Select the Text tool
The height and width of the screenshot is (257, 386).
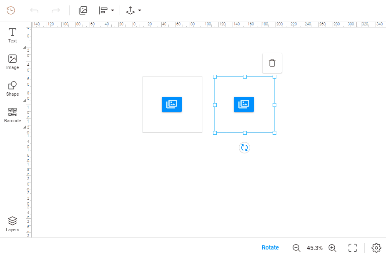pyautogui.click(x=13, y=36)
